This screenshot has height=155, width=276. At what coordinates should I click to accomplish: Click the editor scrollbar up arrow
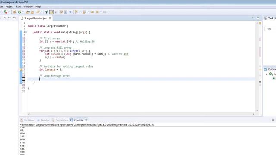pos(257,23)
